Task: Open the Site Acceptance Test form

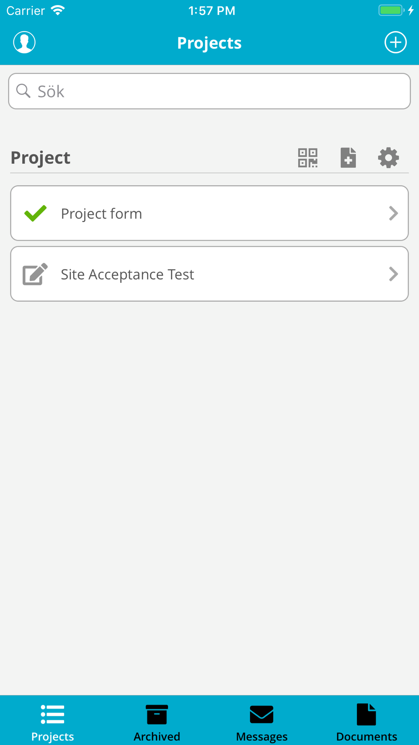Action: click(x=127, y=274)
